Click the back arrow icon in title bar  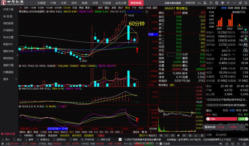coord(228,3)
